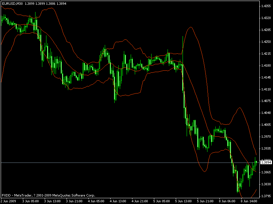Image resolution: width=273 pixels, height=204 pixels.
Task: Click the 3 Jun 05:00 time label
Action: point(30,201)
